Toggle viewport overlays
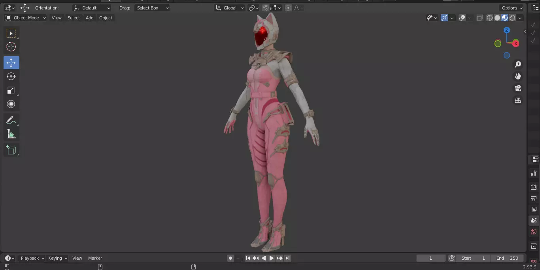540x270 pixels. 462,18
